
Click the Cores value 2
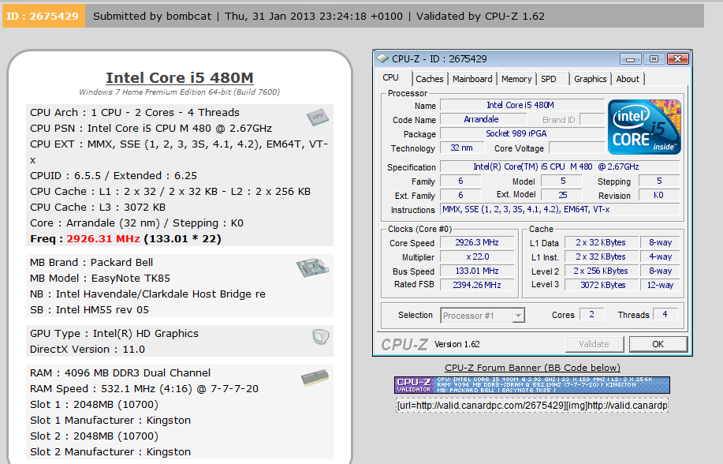click(x=591, y=314)
